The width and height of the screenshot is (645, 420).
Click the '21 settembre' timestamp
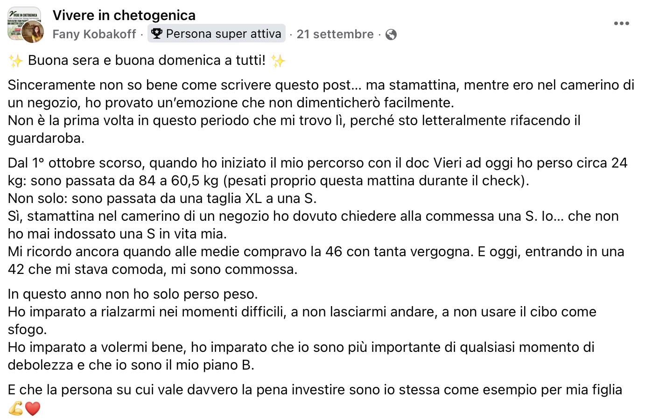click(x=335, y=33)
